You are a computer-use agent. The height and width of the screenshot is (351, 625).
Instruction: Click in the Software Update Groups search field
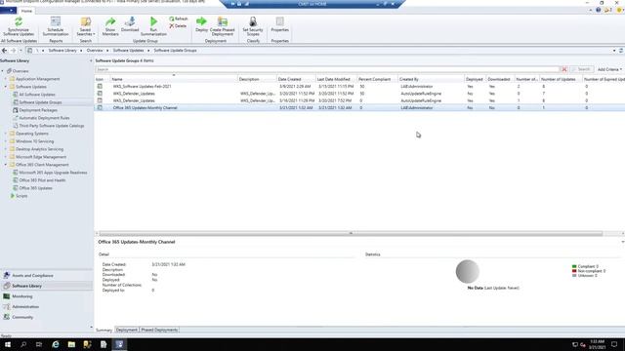[x=327, y=69]
